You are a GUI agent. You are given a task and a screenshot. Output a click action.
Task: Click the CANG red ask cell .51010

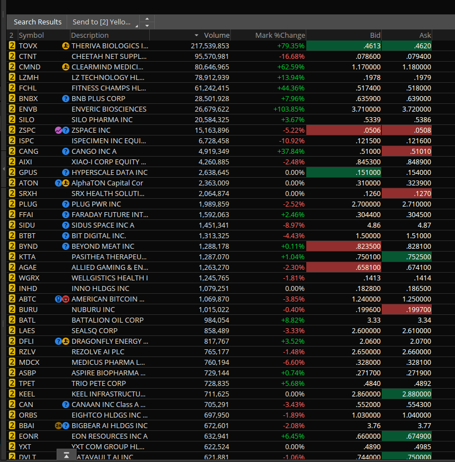point(407,151)
